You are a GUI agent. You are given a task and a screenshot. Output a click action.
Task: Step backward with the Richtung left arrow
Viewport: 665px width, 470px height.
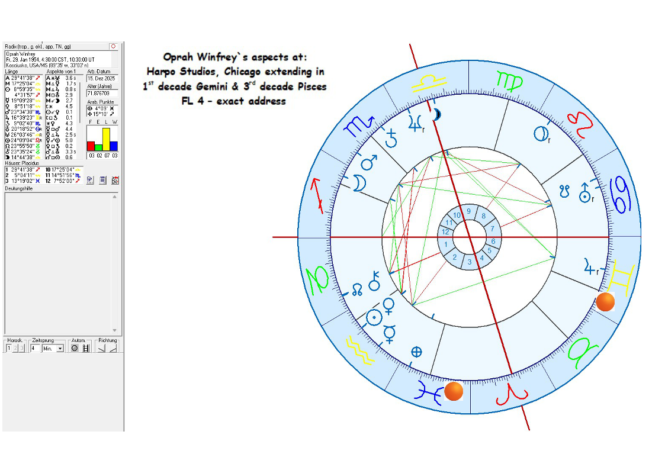101,349
